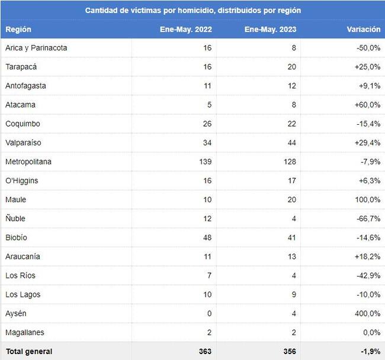385x360 pixels.
Task: Click the Maule variation value 100,0%
Action: tap(368, 199)
